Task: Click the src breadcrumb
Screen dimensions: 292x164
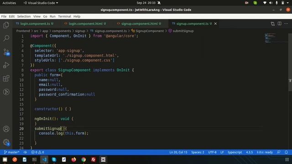Action: 36,31
